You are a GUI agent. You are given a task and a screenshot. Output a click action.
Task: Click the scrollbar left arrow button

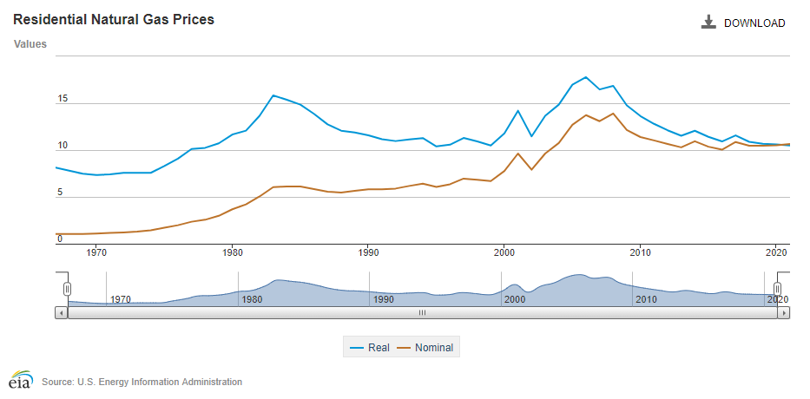62,312
